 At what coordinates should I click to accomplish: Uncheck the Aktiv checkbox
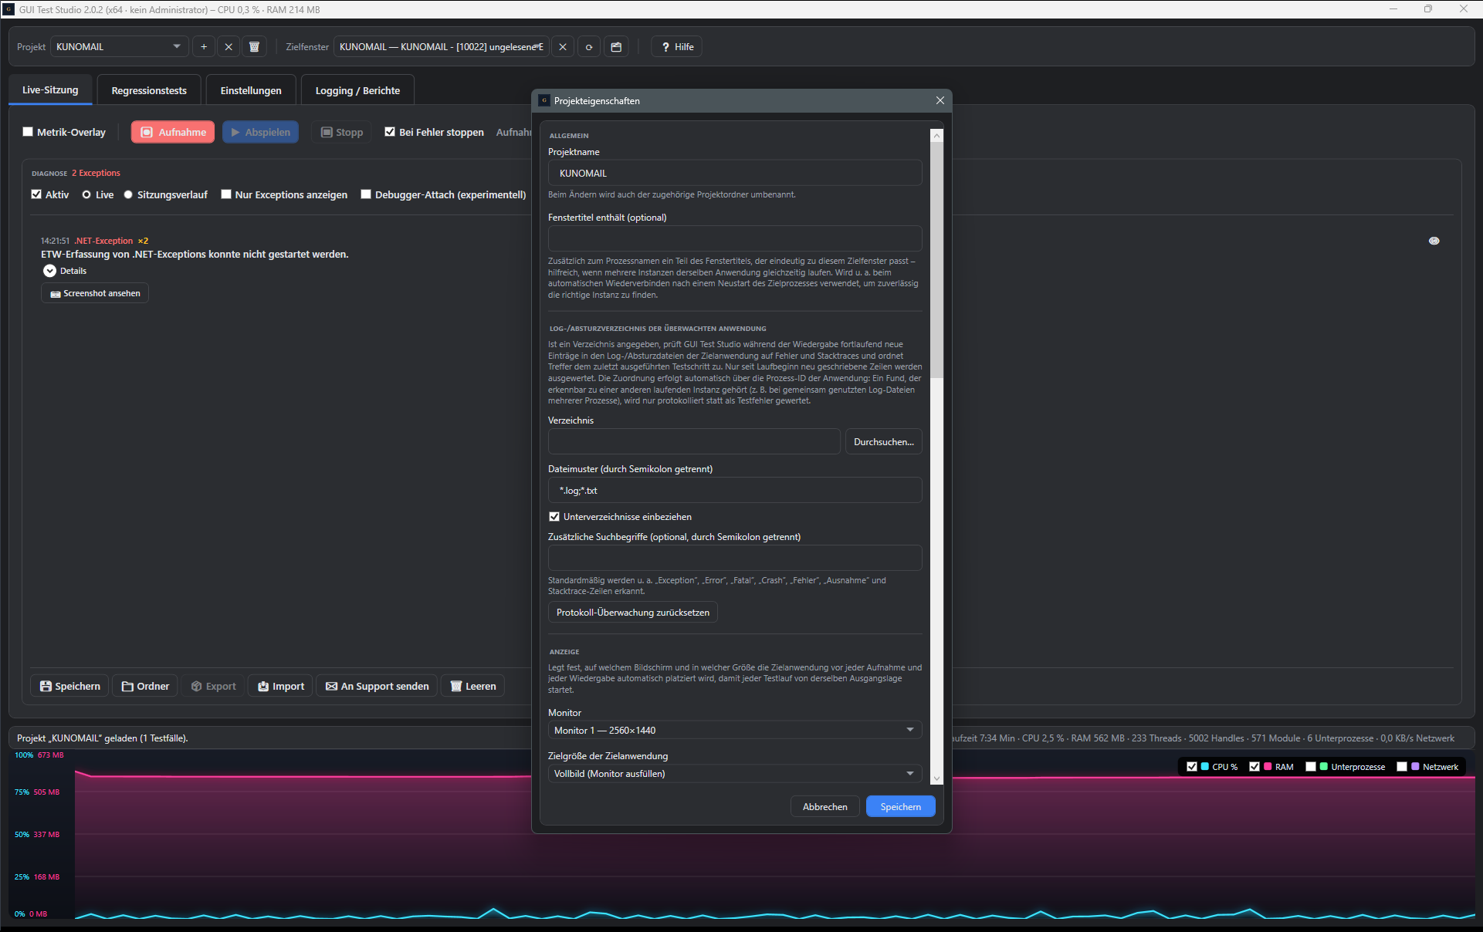tap(36, 194)
